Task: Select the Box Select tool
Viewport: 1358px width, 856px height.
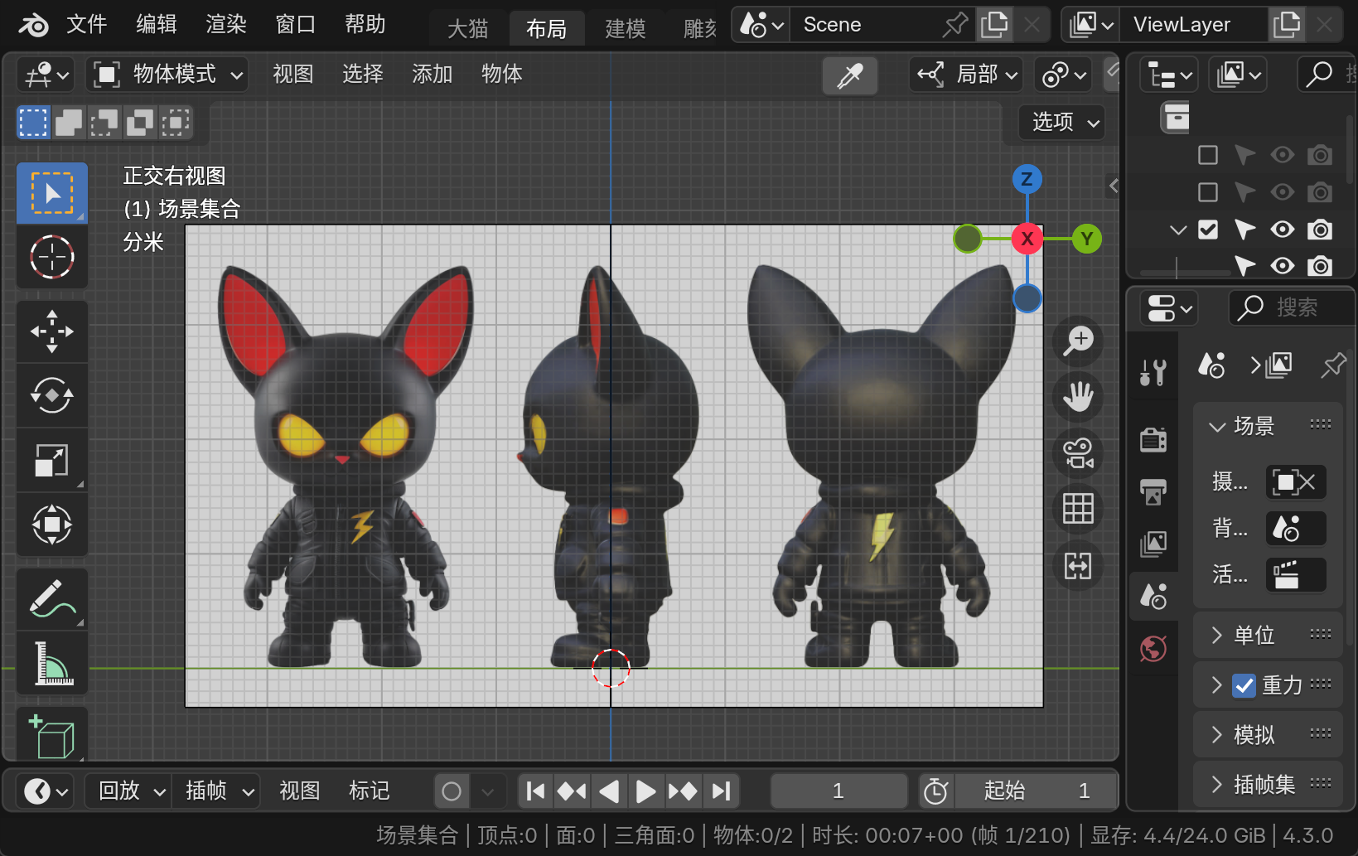Action: pyautogui.click(x=52, y=193)
